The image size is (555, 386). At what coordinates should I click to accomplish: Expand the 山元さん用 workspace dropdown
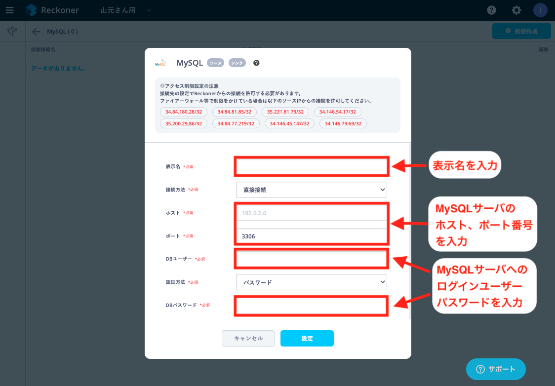click(125, 10)
